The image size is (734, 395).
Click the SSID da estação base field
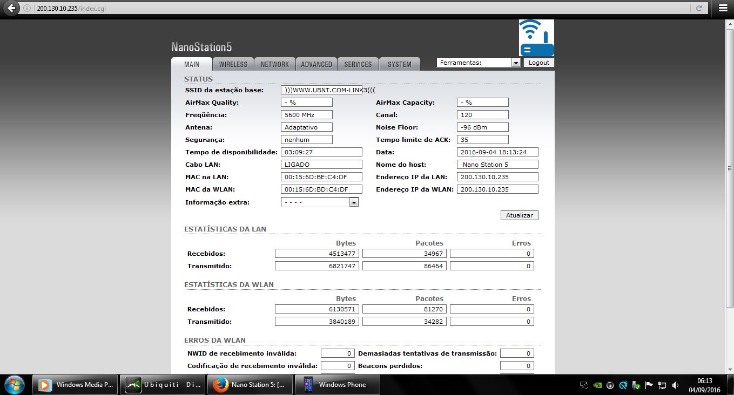pyautogui.click(x=322, y=90)
